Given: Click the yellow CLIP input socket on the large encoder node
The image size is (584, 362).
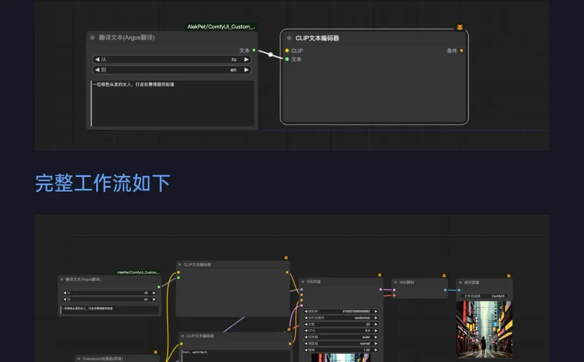Looking at the screenshot, I should (x=287, y=50).
